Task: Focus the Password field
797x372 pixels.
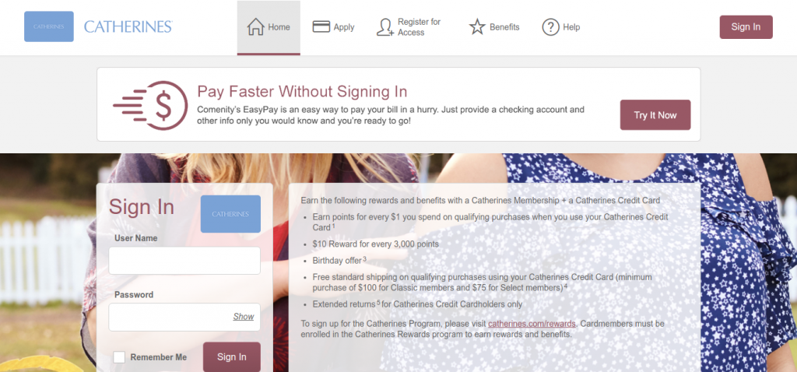Action: pyautogui.click(x=184, y=317)
